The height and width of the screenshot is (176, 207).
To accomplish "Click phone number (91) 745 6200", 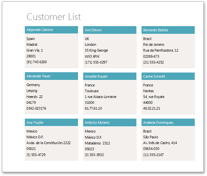I will coord(36,62).
